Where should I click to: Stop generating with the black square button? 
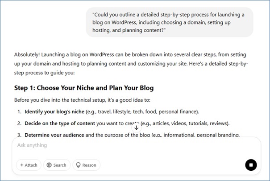pos(251,165)
